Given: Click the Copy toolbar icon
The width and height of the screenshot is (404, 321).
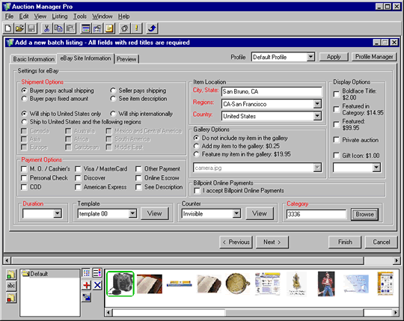Looking at the screenshot, I should pos(58,28).
